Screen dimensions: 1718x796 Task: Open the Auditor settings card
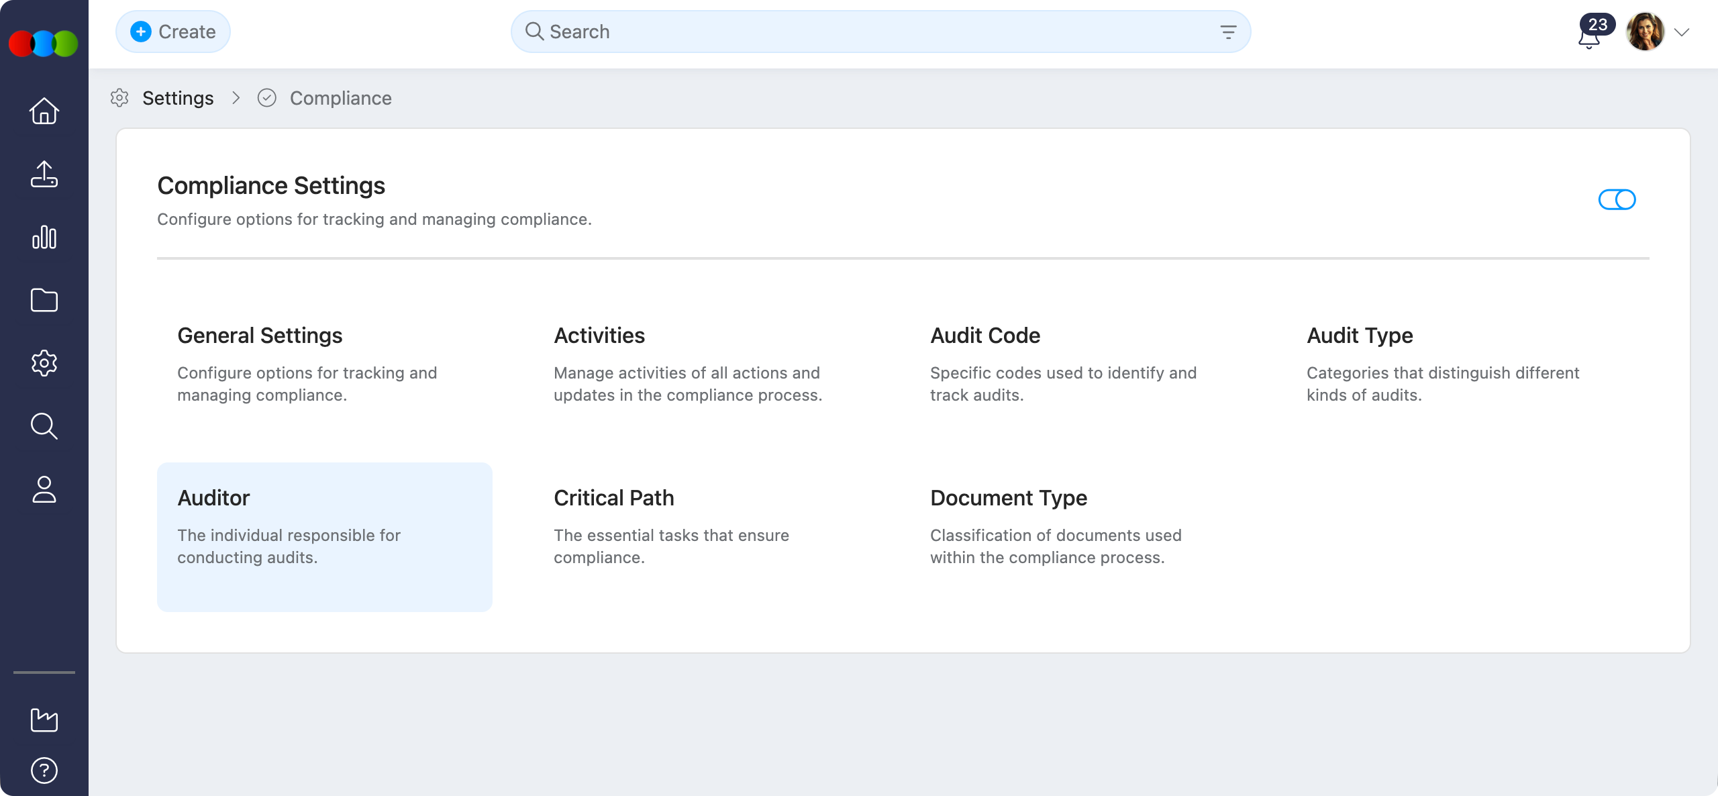[324, 536]
